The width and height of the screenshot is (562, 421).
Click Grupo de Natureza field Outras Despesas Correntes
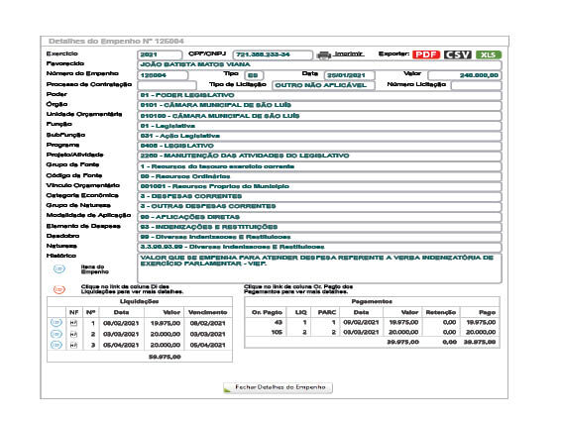[319, 206]
